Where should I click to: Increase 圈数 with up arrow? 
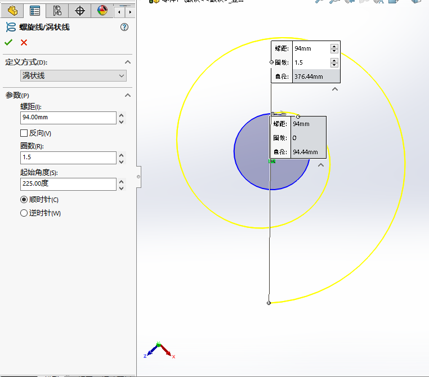click(122, 155)
